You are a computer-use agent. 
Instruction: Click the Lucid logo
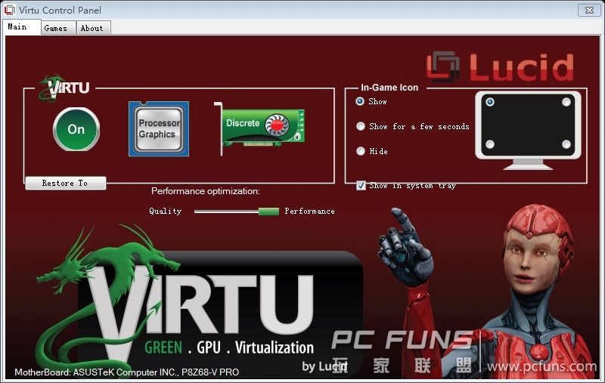point(501,67)
